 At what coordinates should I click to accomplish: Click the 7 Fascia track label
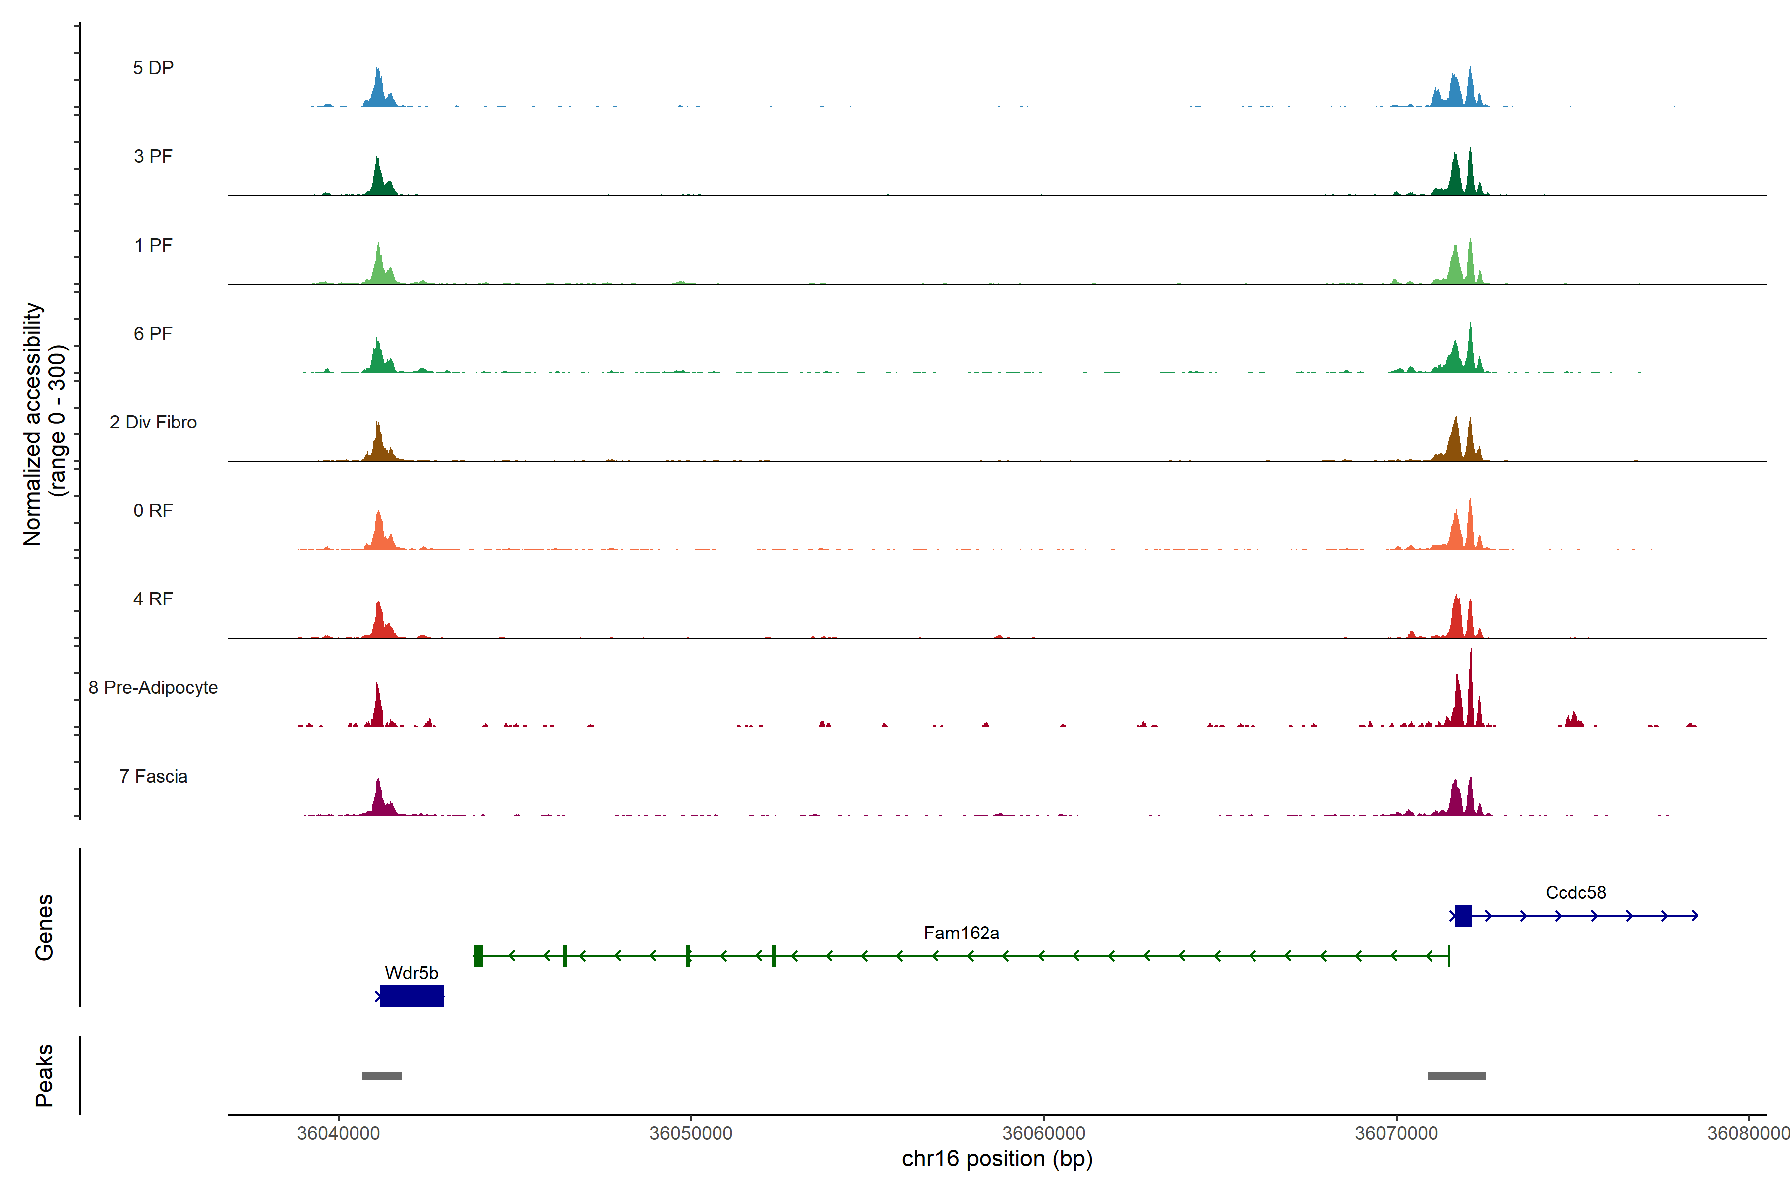coord(153,777)
